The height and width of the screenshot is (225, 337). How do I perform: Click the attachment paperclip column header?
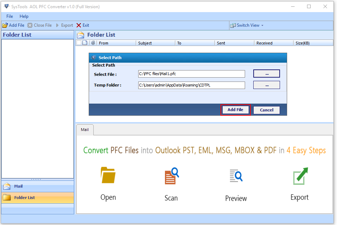pyautogui.click(x=93, y=43)
